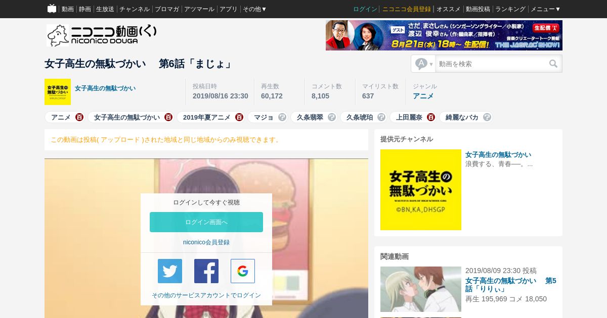This screenshot has height=318, width=607.
Task: Click the ログイン link in top bar
Action: click(365, 9)
